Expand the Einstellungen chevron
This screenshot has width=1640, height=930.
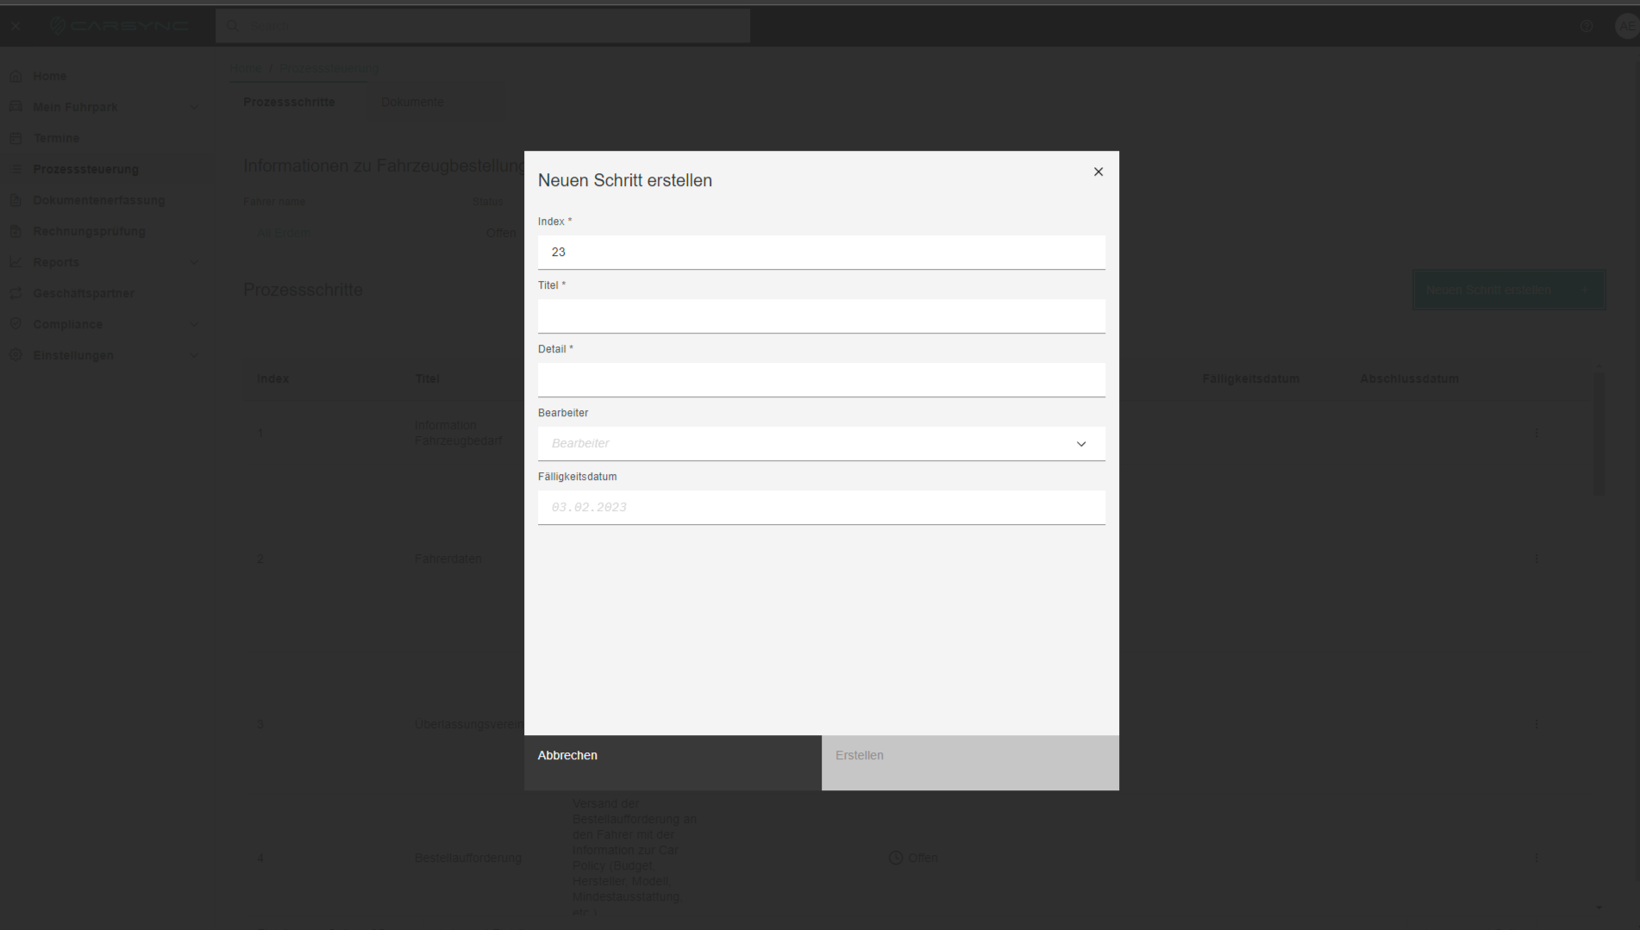(193, 355)
